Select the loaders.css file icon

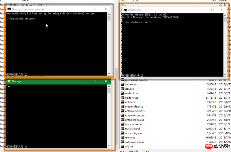[122, 97]
